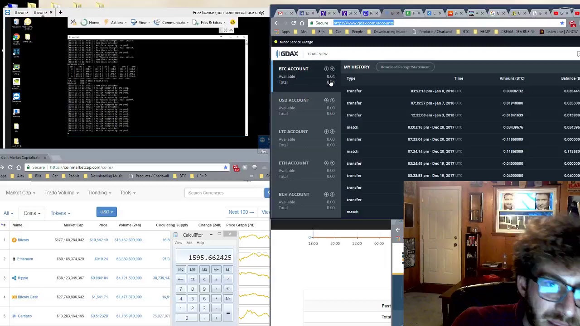Screen dimensions: 580x326
Task: Click the red extension icon in CoinMarketCap browser
Action: click(x=236, y=168)
